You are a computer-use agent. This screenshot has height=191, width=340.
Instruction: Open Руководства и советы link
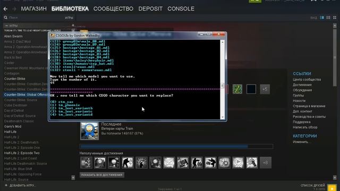(x=309, y=117)
